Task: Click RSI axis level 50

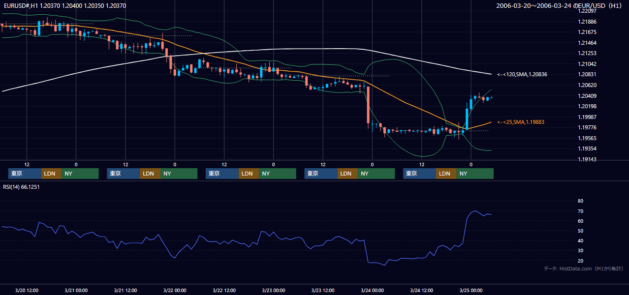Action: tap(580, 231)
